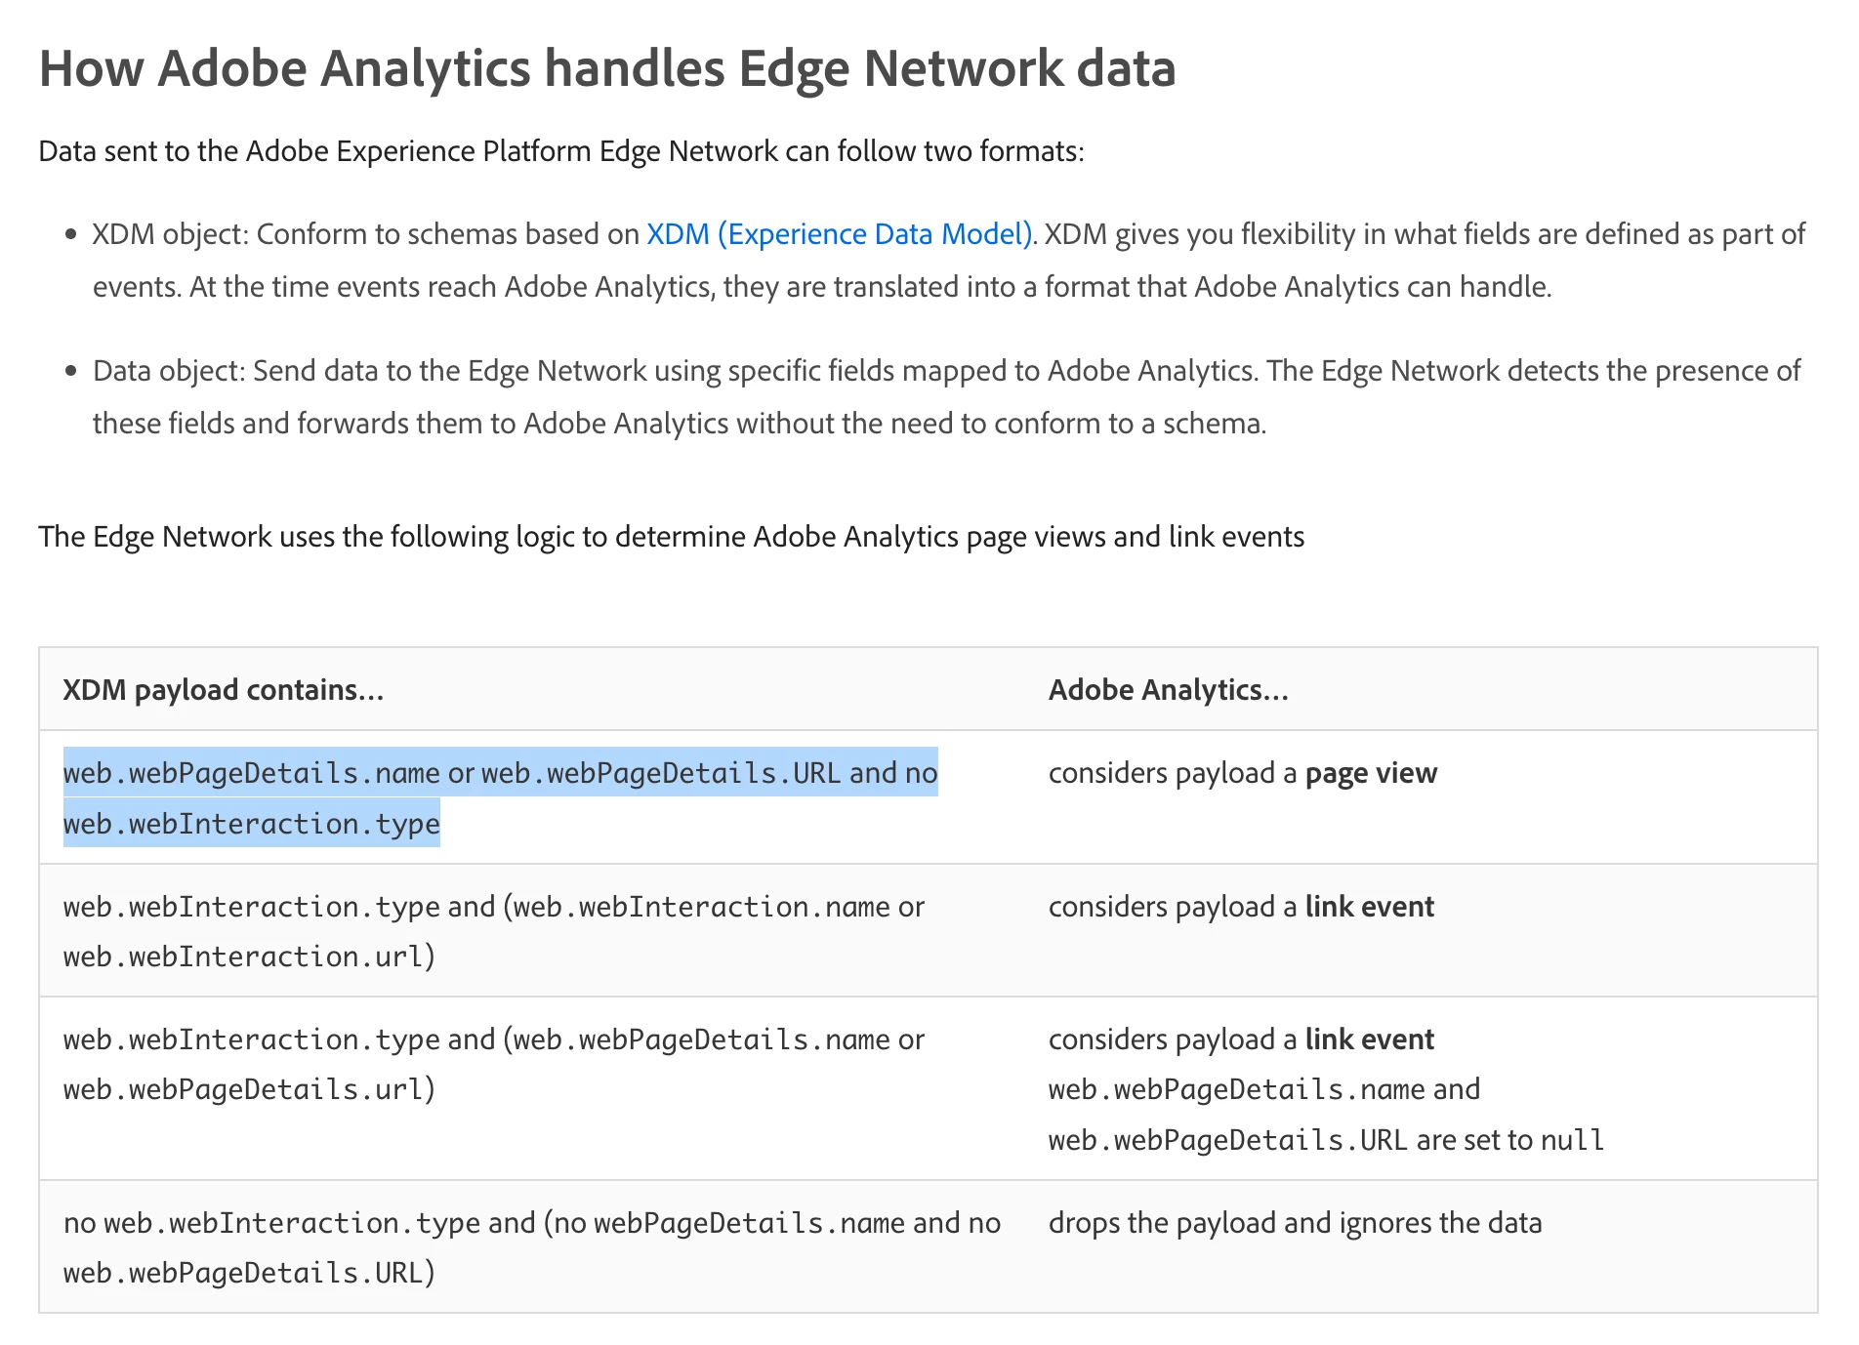Open the XDM (Experience Data Model) link
The height and width of the screenshot is (1345, 1859).
(x=840, y=234)
